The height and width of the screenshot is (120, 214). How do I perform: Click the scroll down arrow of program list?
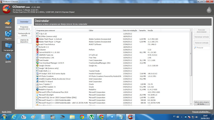click(x=191, y=104)
